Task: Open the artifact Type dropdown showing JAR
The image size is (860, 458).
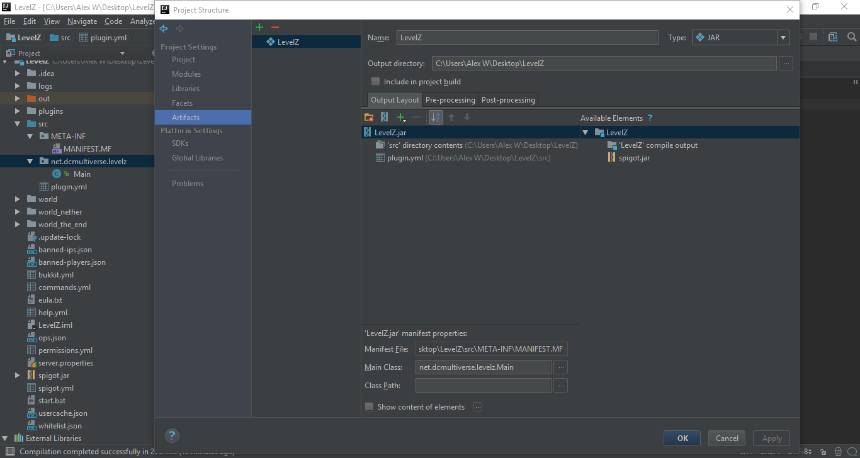Action: tap(783, 37)
